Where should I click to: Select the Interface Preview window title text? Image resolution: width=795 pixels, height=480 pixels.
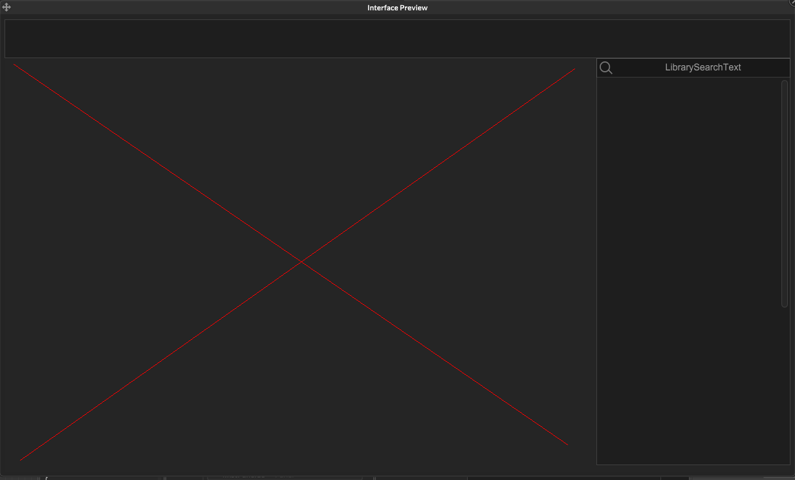397,7
